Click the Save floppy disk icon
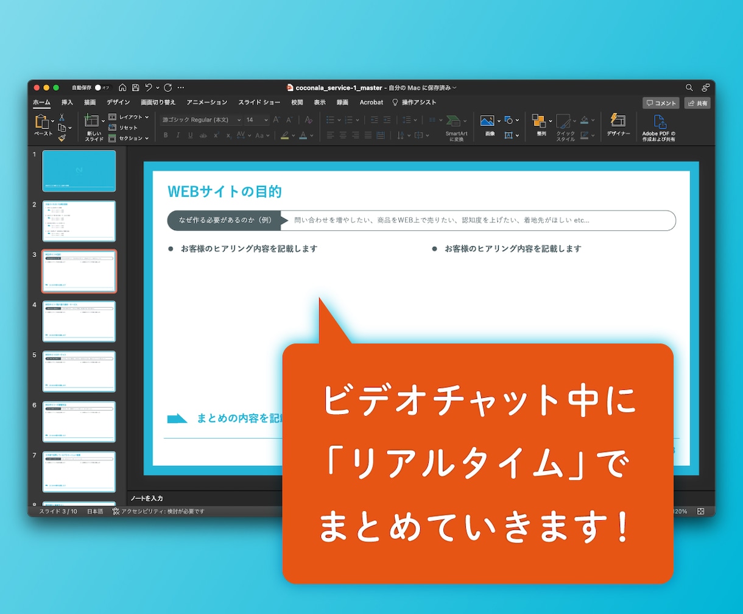 click(135, 88)
